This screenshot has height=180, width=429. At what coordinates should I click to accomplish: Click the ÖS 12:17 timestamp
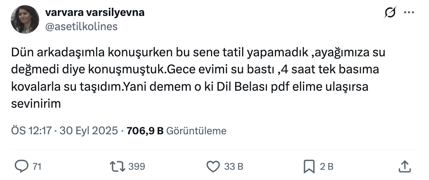(x=32, y=131)
